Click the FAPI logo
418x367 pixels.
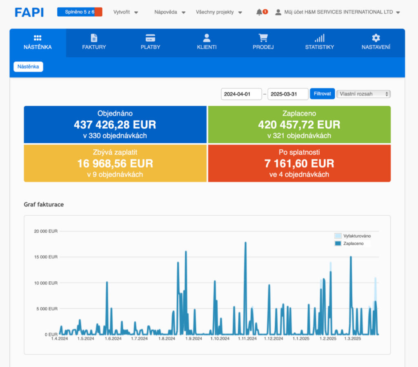[29, 12]
